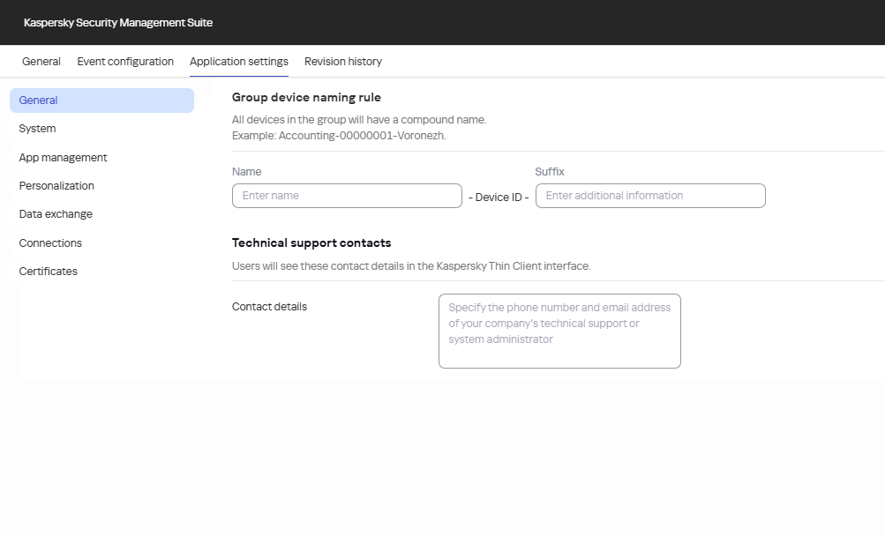This screenshot has width=885, height=537.
Task: Click the Enter name input field
Action: point(346,195)
